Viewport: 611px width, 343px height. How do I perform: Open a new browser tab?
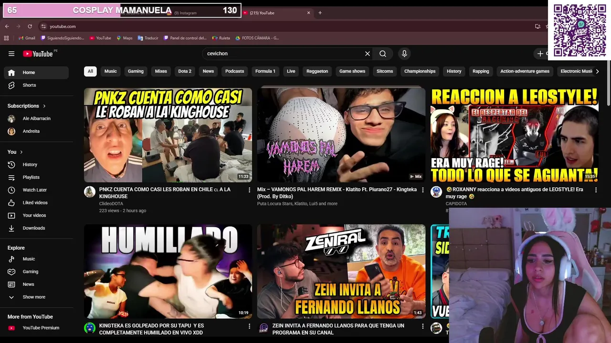click(x=320, y=13)
